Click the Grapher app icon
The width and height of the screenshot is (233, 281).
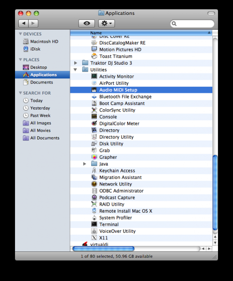click(94, 157)
